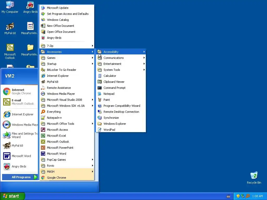Click the start button
Viewport: 267px width, 200px height.
coord(13,196)
